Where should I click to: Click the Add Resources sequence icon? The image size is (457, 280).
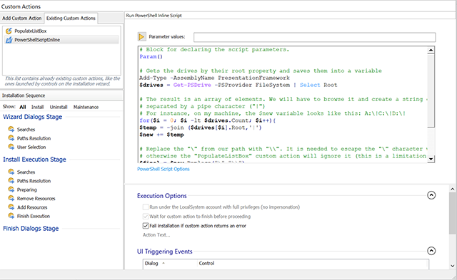coord(11,207)
